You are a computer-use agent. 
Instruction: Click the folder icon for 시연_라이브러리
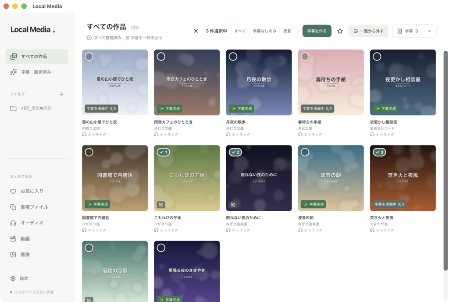pyautogui.click(x=13, y=108)
